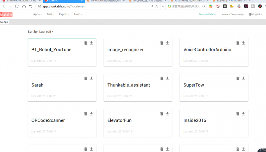Delete the Sarah app
This screenshot has height=152, width=266.
tap(86, 78)
